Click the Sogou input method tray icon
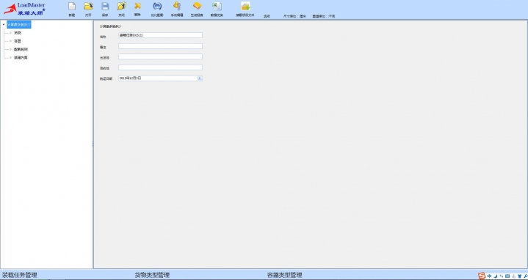 coord(482,276)
